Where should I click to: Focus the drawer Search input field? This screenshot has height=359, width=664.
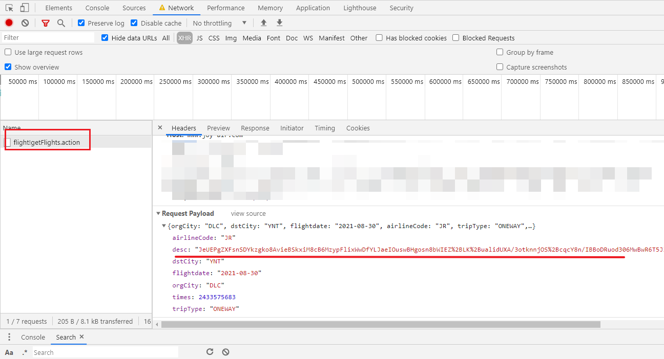106,352
